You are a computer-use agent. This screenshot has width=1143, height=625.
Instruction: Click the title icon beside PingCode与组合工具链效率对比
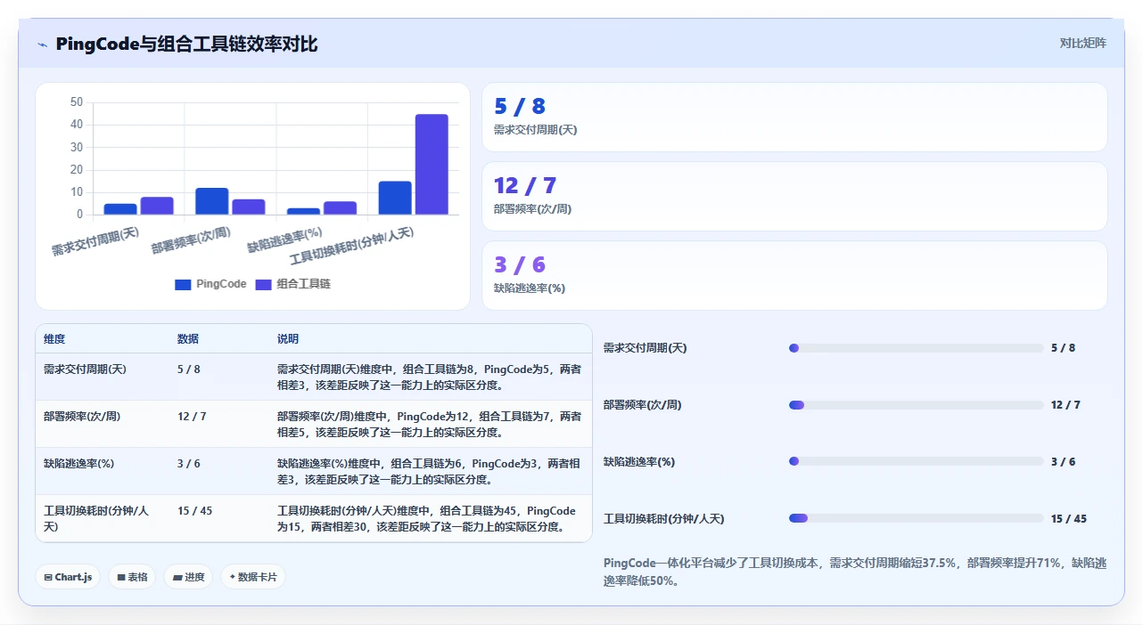pos(43,45)
